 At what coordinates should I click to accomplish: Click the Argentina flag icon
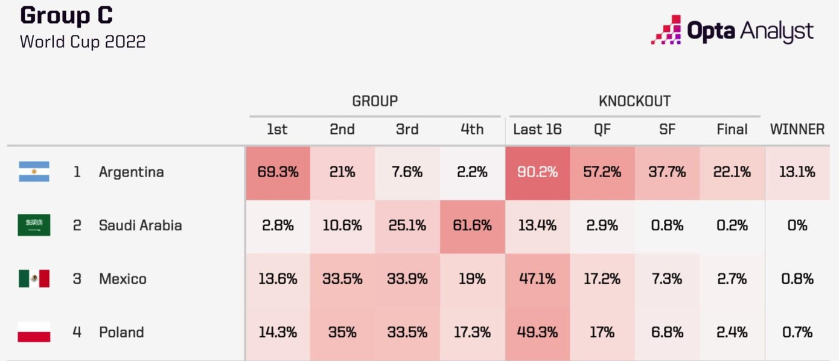coord(34,172)
